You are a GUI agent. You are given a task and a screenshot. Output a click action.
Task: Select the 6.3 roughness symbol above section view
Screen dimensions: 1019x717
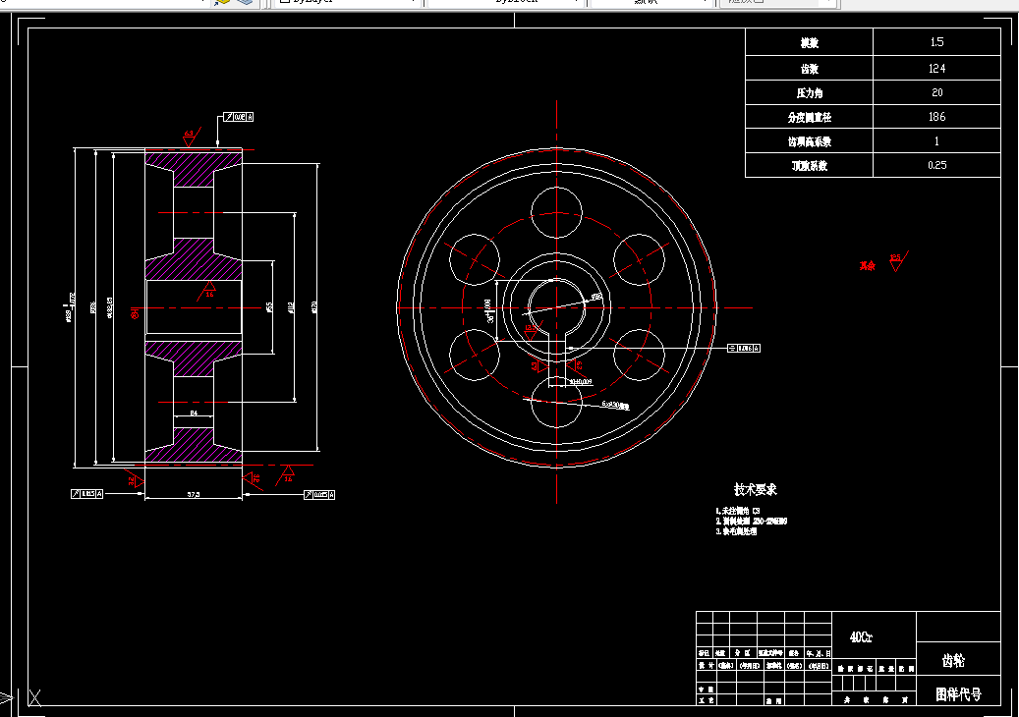tap(191, 137)
